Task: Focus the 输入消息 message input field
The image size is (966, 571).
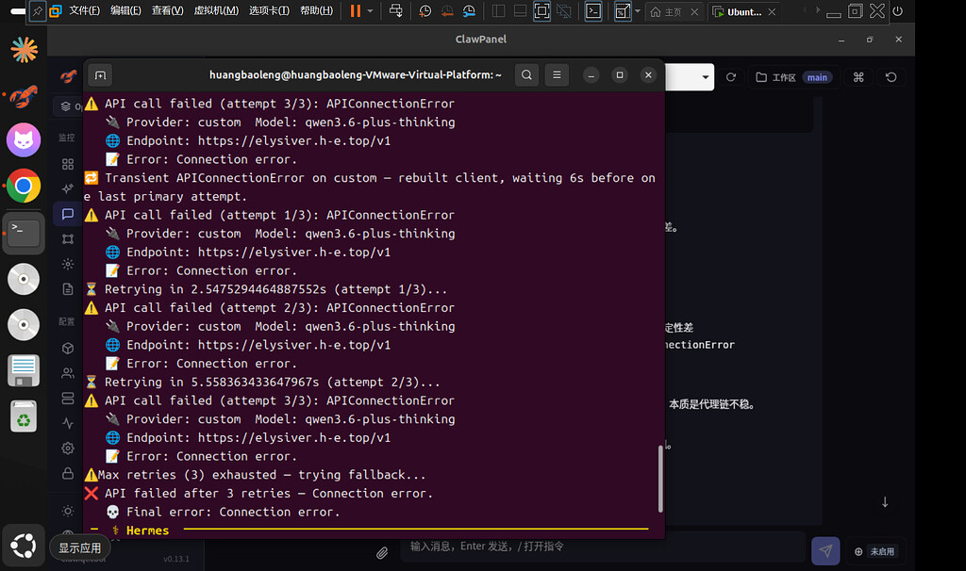Action: pos(603,547)
